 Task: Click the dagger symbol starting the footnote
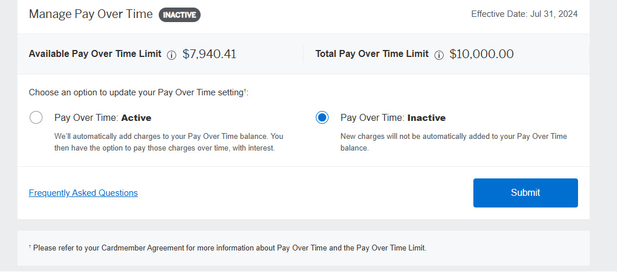(30, 246)
